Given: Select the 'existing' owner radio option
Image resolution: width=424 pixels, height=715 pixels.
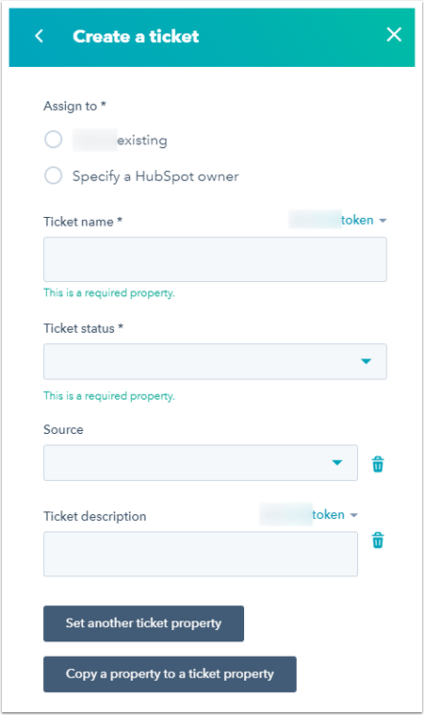Looking at the screenshot, I should point(54,139).
